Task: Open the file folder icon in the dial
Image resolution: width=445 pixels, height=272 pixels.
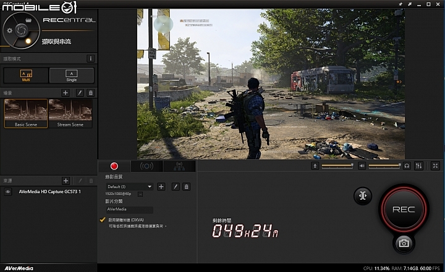Action: click(x=28, y=20)
